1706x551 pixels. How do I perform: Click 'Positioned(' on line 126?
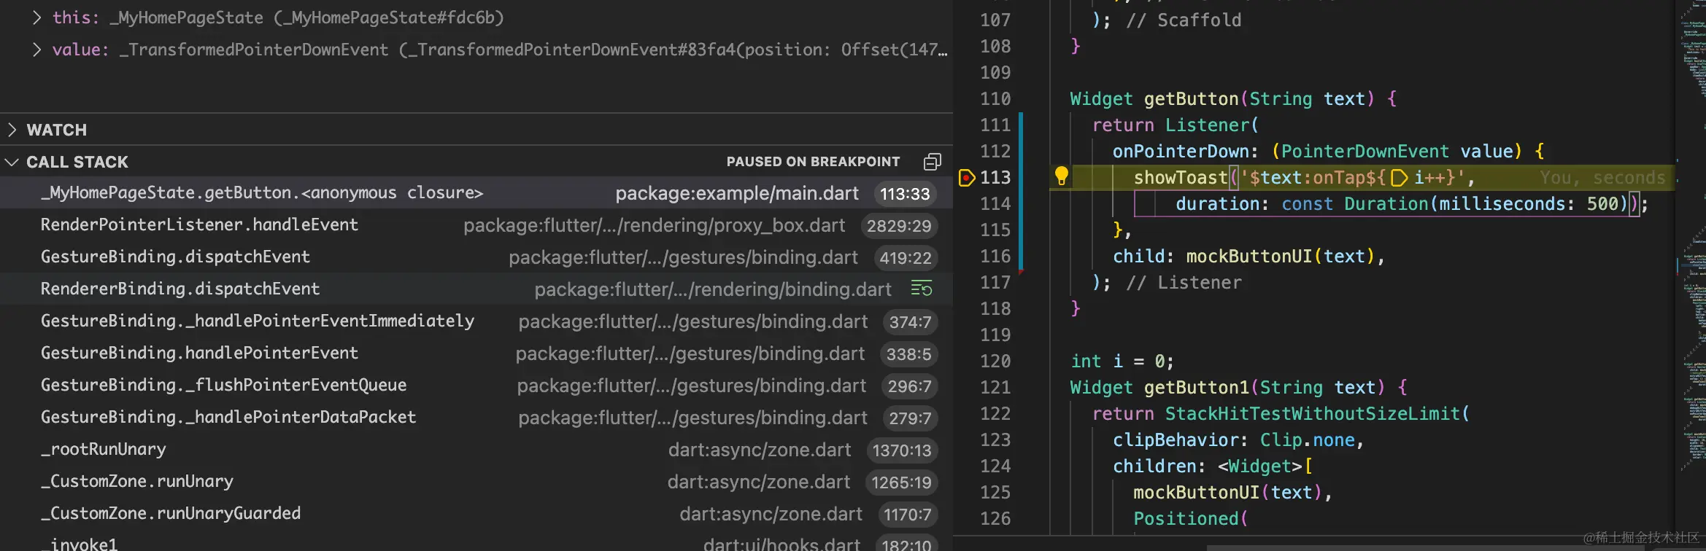1191,518
